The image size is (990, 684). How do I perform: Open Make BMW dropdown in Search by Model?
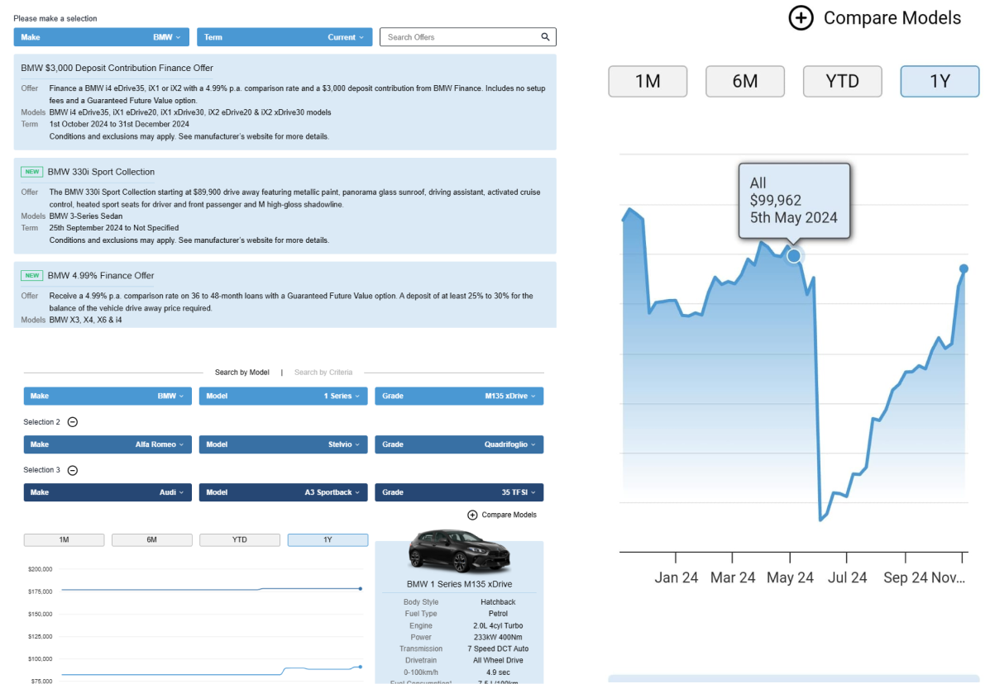point(108,396)
